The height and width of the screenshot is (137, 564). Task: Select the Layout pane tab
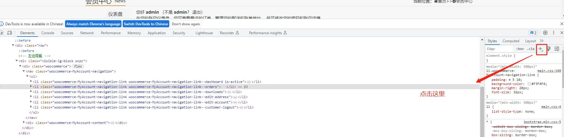(530, 41)
